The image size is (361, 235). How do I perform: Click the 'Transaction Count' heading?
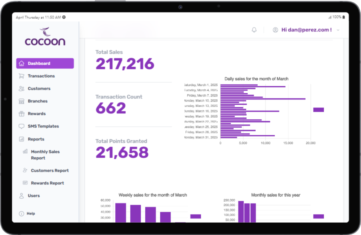(x=119, y=97)
